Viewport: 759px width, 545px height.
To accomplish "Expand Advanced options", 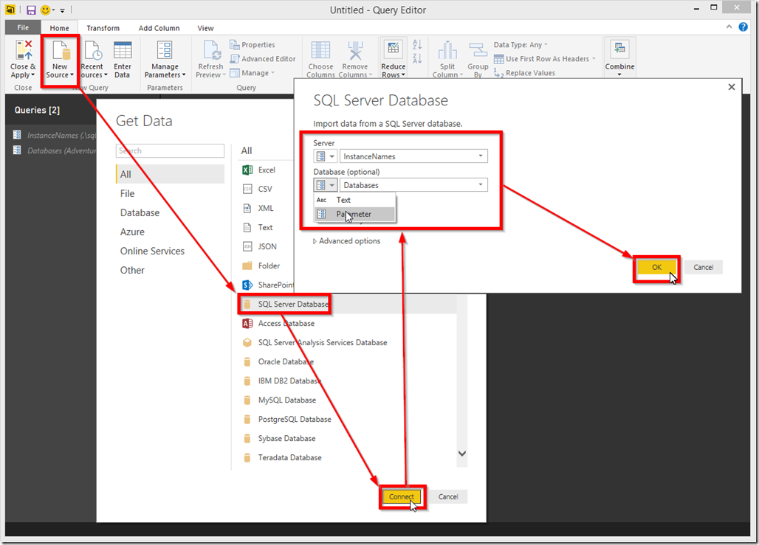I will pos(346,241).
